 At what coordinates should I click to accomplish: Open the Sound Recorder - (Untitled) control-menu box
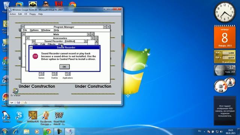coord(34,41)
